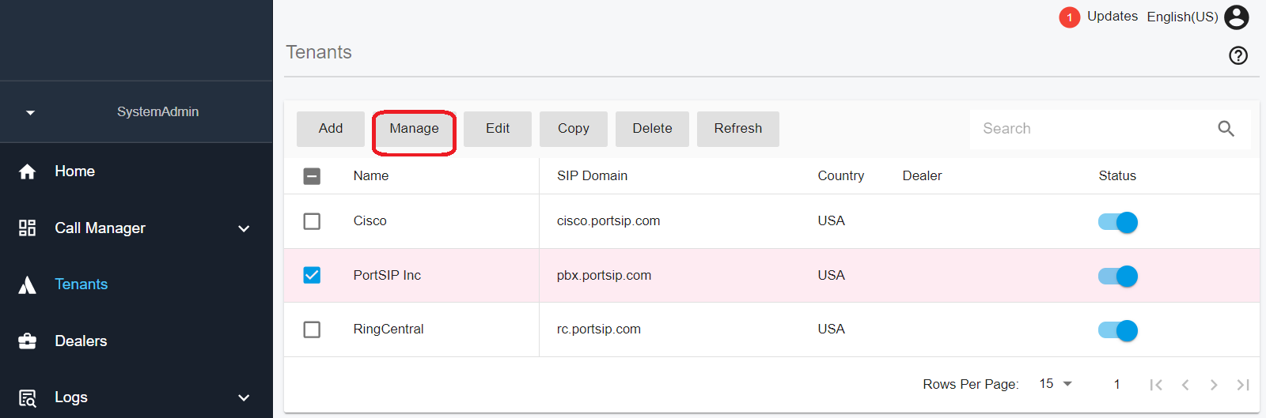The image size is (1266, 418).
Task: Focus the Search input field
Action: point(1092,129)
